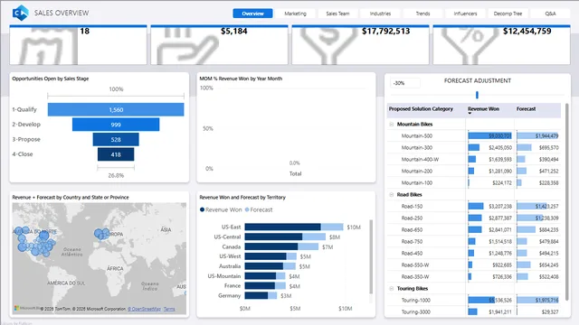The height and width of the screenshot is (325, 579).
Task: Click the $12,454,759 KPI card
Action: [501, 45]
